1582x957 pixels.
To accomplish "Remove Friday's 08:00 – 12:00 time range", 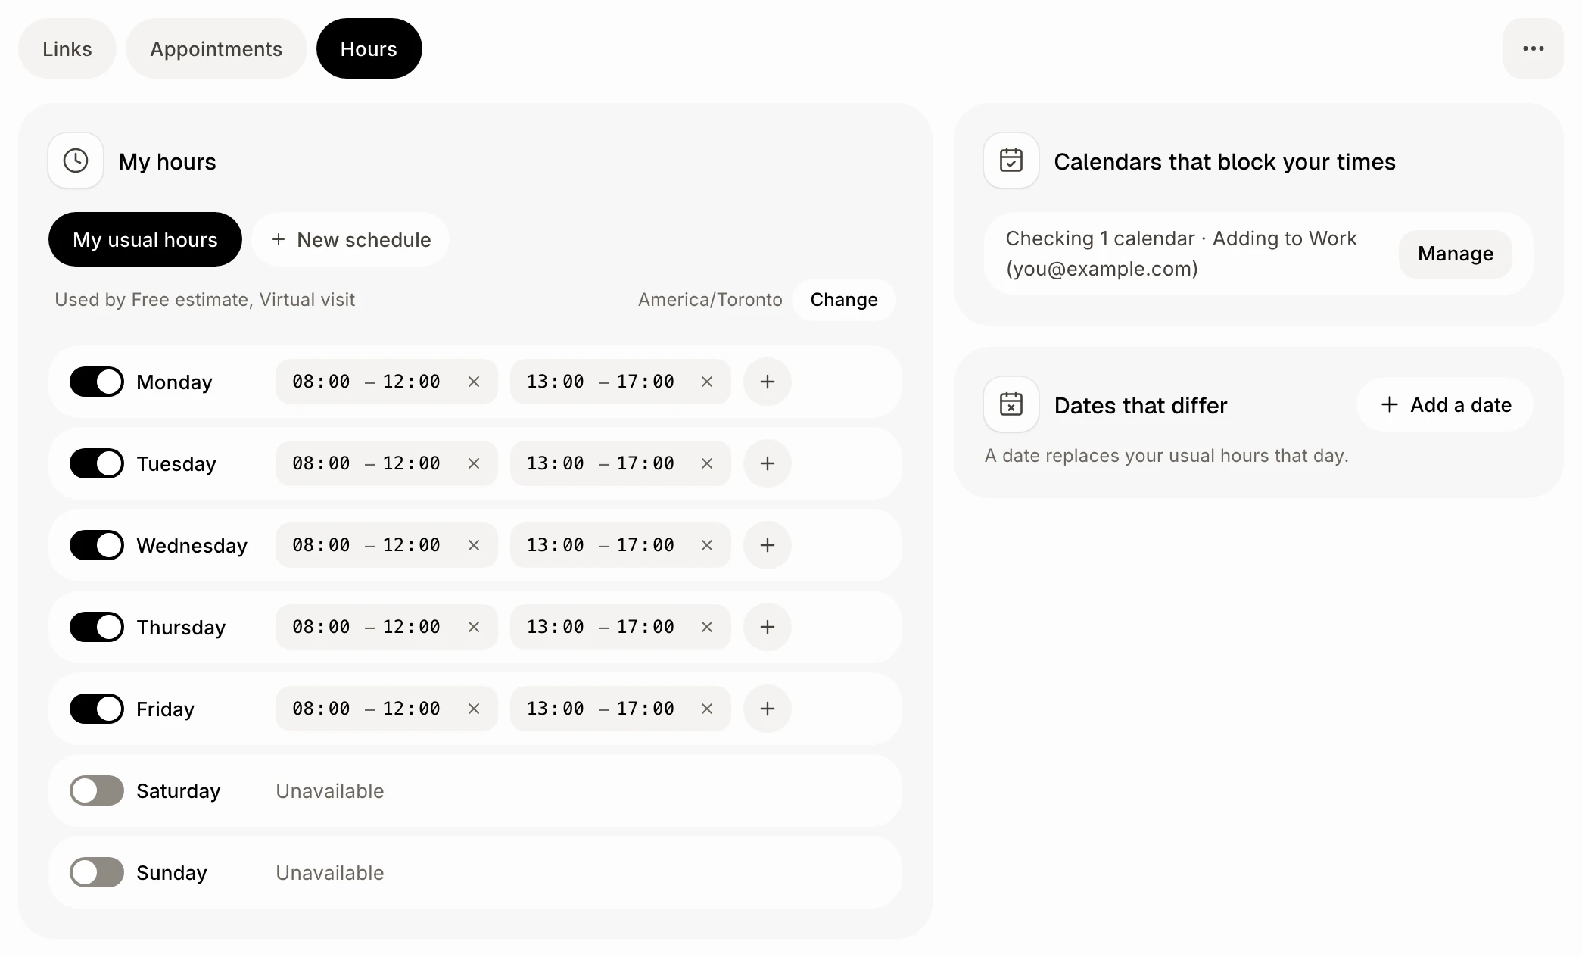I will tap(474, 709).
